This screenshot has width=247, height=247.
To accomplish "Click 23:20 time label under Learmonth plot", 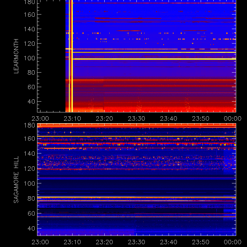I will pos(104,119).
